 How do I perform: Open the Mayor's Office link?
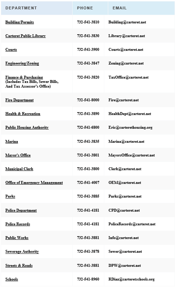(x=18, y=155)
